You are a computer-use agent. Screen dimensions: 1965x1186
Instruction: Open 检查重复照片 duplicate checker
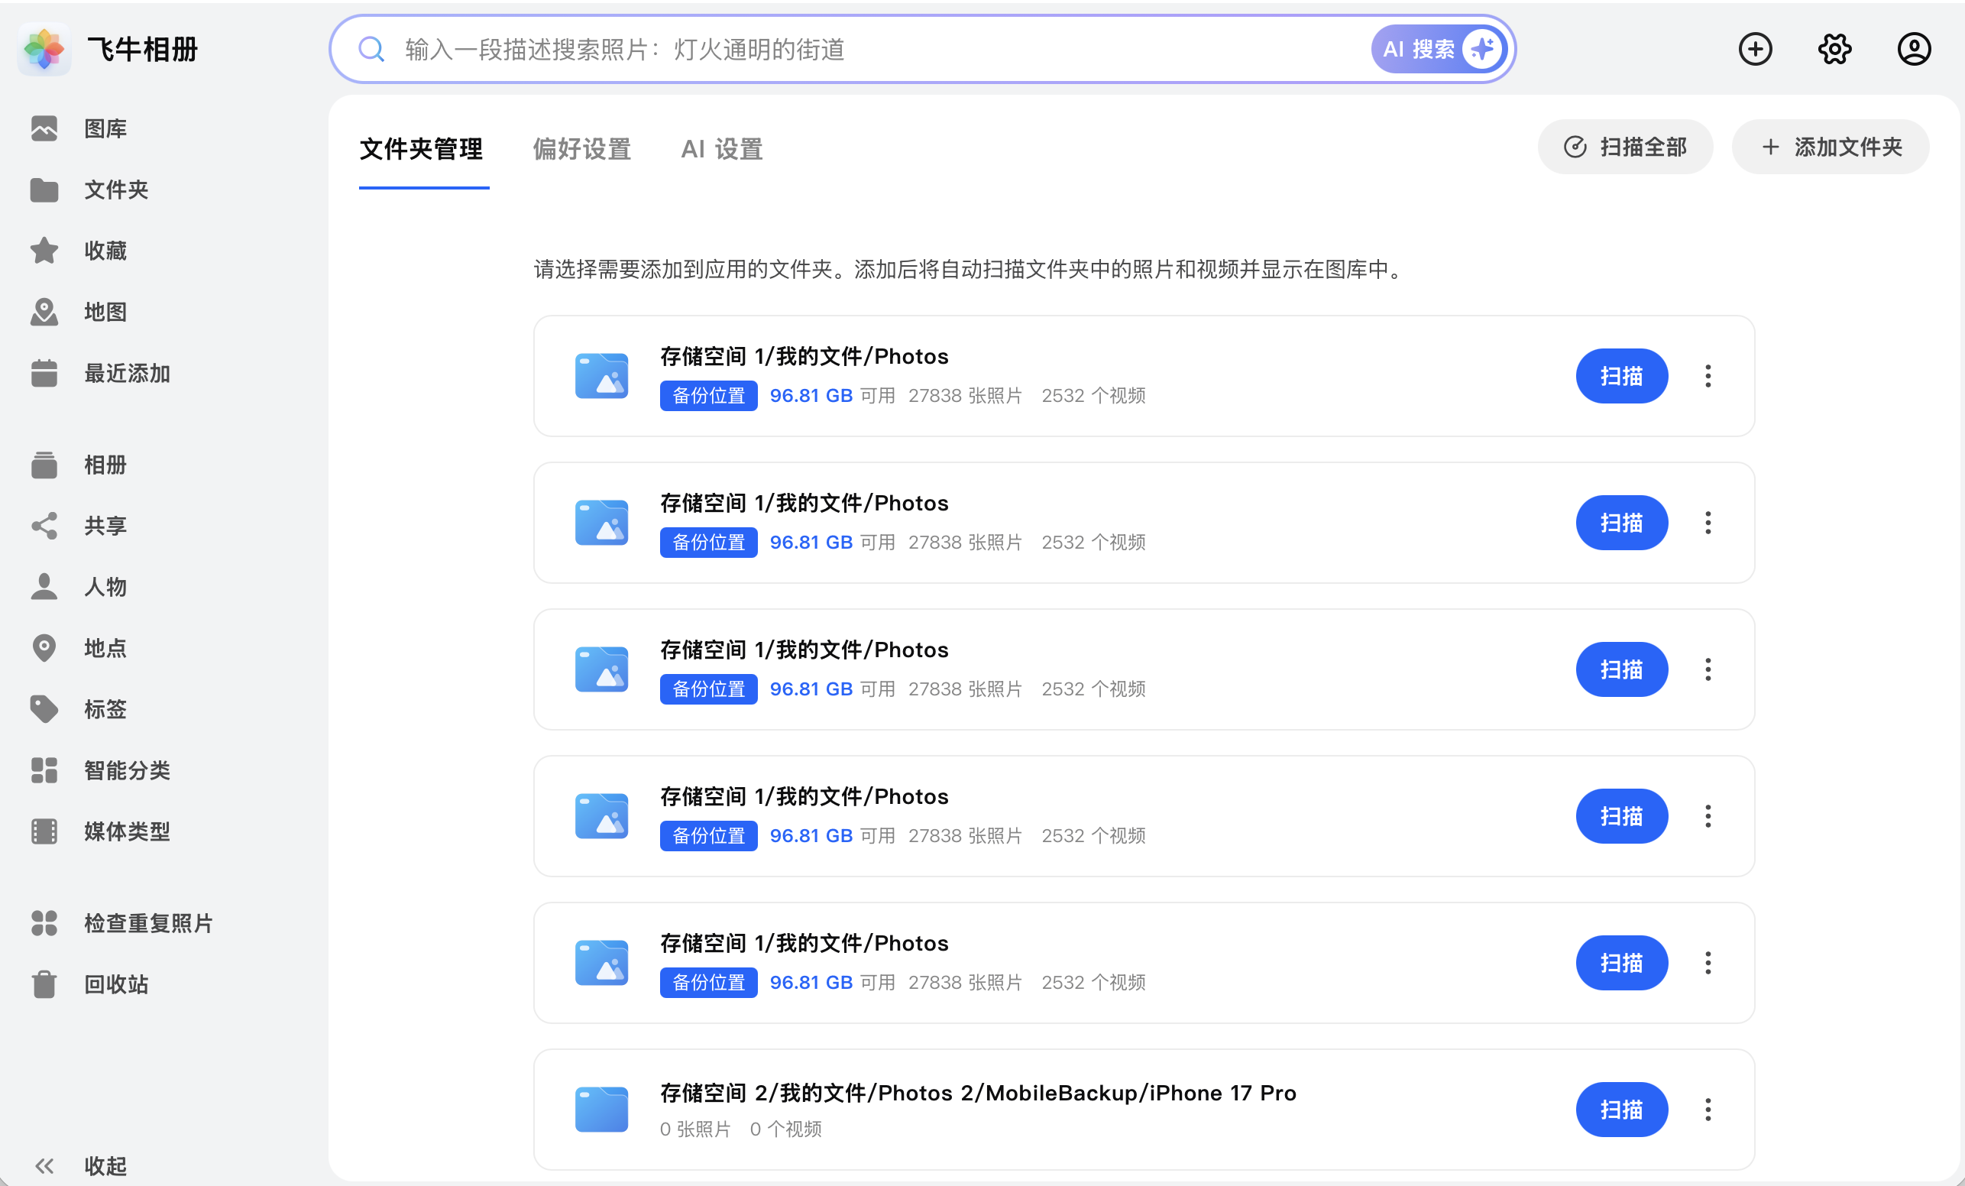pyautogui.click(x=147, y=923)
